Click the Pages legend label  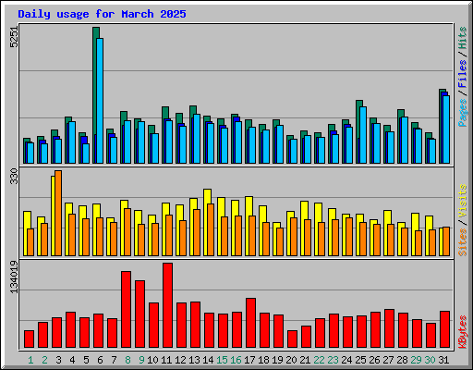pos(463,113)
